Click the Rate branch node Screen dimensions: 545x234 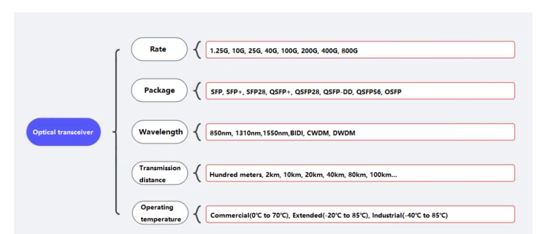tap(159, 49)
